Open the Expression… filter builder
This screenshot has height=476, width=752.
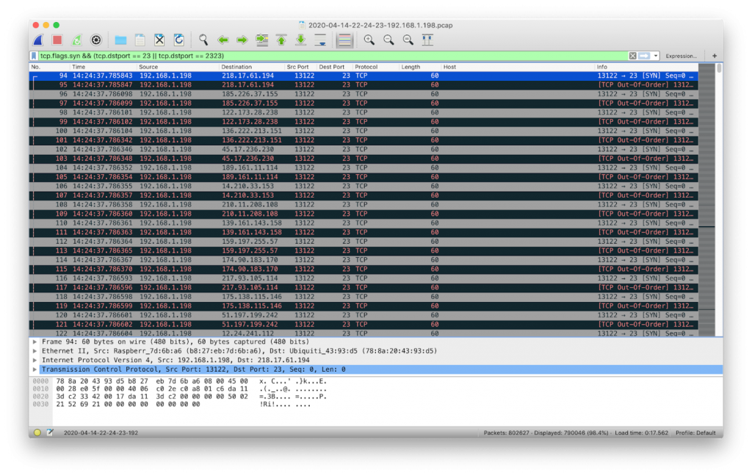681,56
